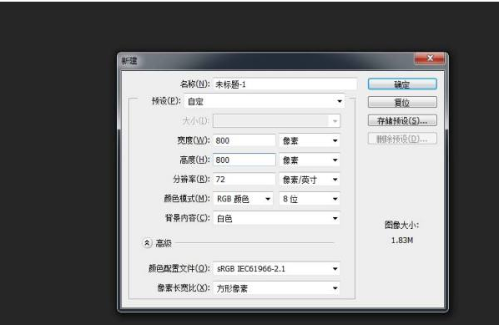
Task: Open pixel aspect ratio dropdown 方形像素
Action: point(276,288)
